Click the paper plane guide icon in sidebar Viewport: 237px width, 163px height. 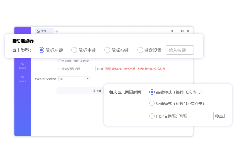(x=23, y=77)
